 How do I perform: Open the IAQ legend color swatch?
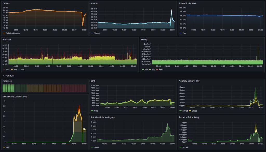pyautogui.click(x=4, y=147)
